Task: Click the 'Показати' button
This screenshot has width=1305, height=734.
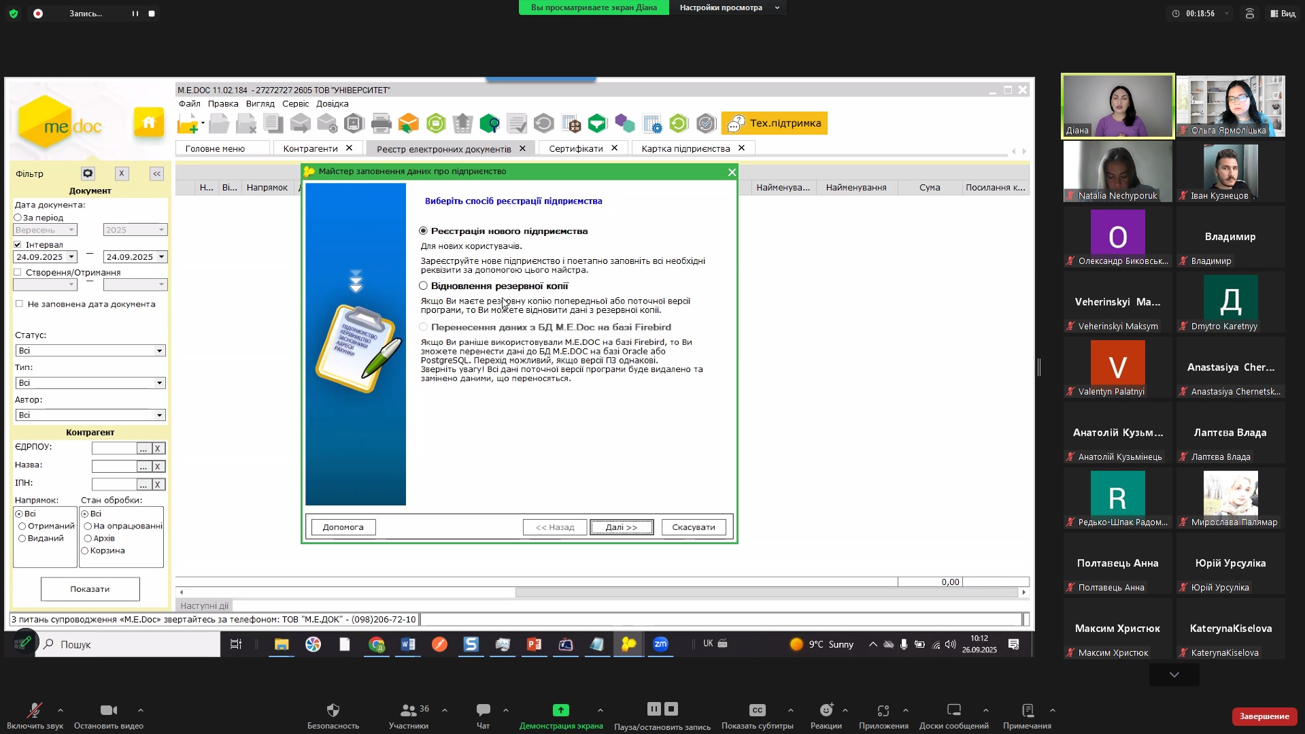Action: click(x=90, y=589)
